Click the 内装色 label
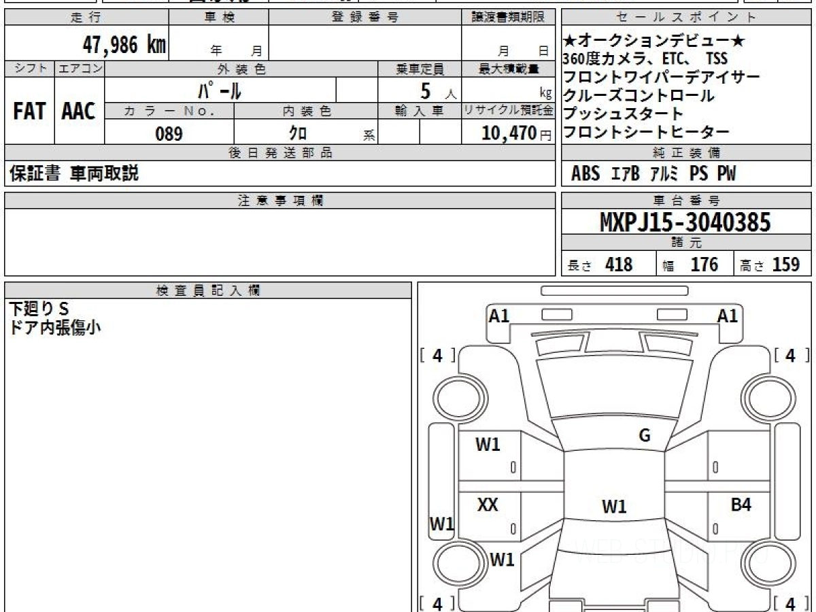 pos(306,111)
